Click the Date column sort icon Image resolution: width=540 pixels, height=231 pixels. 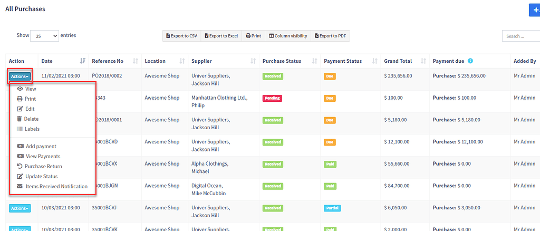83,61
